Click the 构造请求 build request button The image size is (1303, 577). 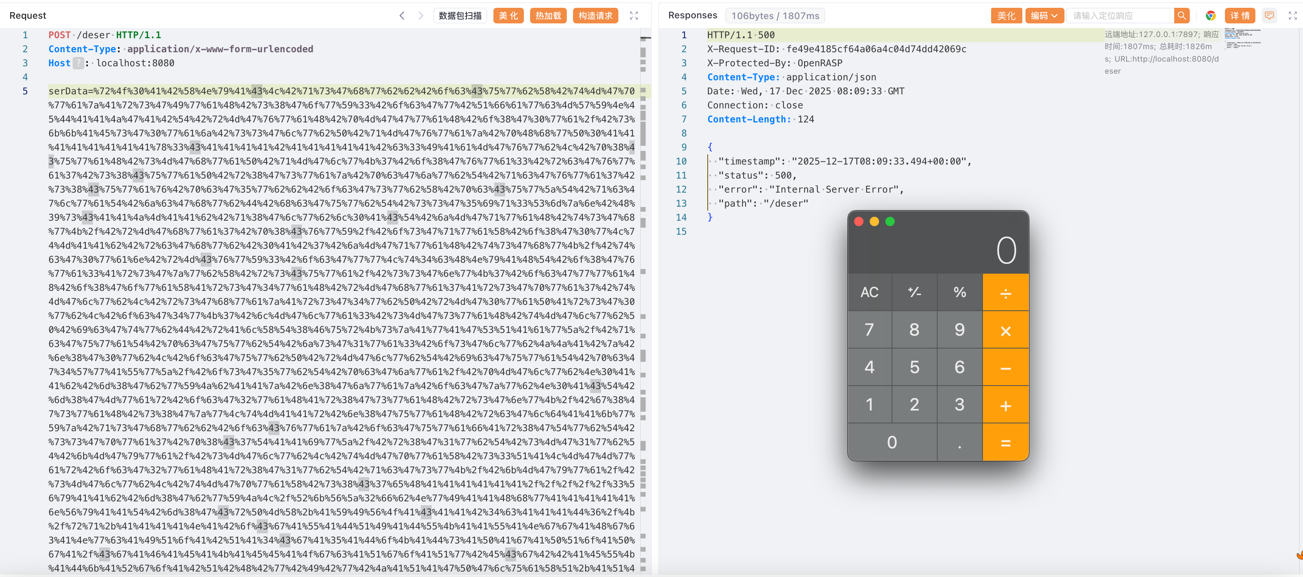point(595,16)
